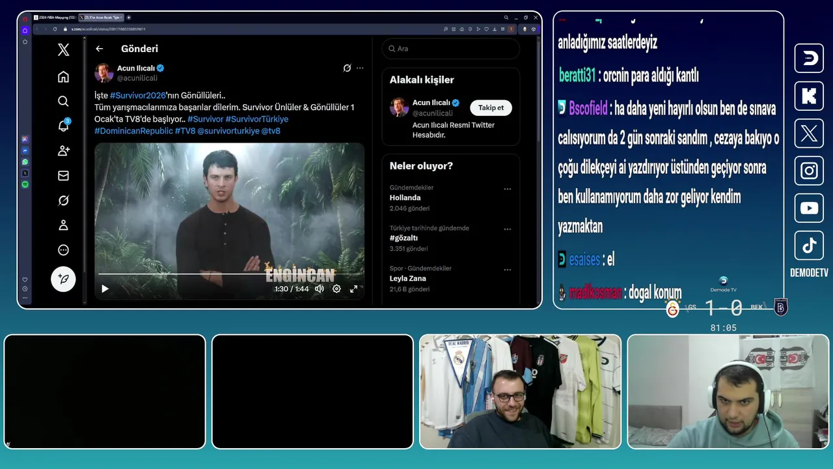Screen dimensions: 833x469
Task: Follow Acun Ilıcalı with Takip et
Action: pos(491,107)
